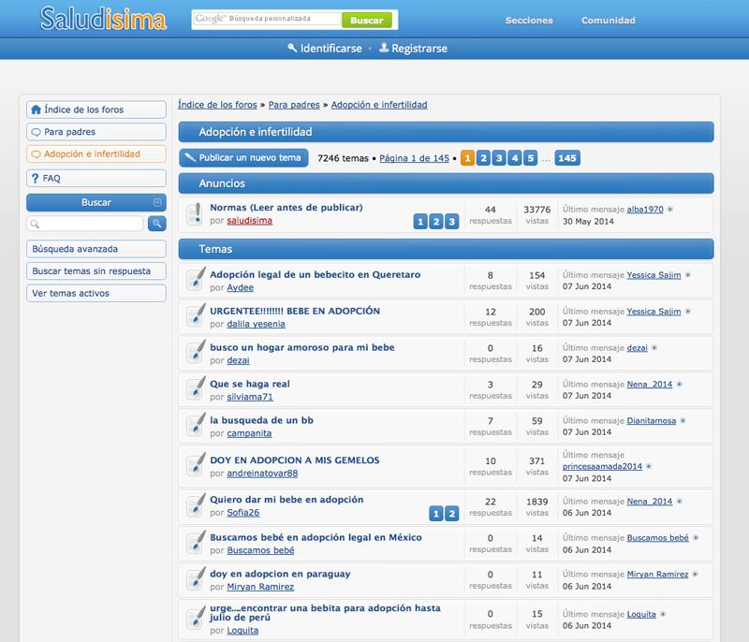View latest post icon beside Dianitamosa
Screen dimensions: 749x642
pos(683,421)
